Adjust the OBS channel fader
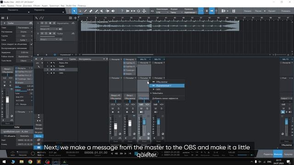The height and width of the screenshot is (165, 294). pos(158,122)
